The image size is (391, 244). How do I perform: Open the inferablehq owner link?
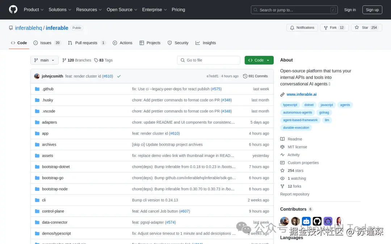[x=29, y=28]
